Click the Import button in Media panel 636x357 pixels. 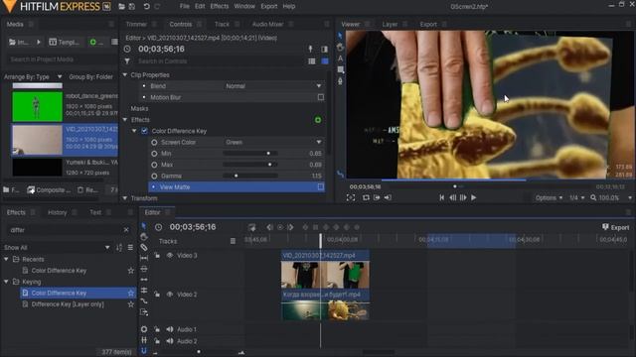click(x=19, y=42)
